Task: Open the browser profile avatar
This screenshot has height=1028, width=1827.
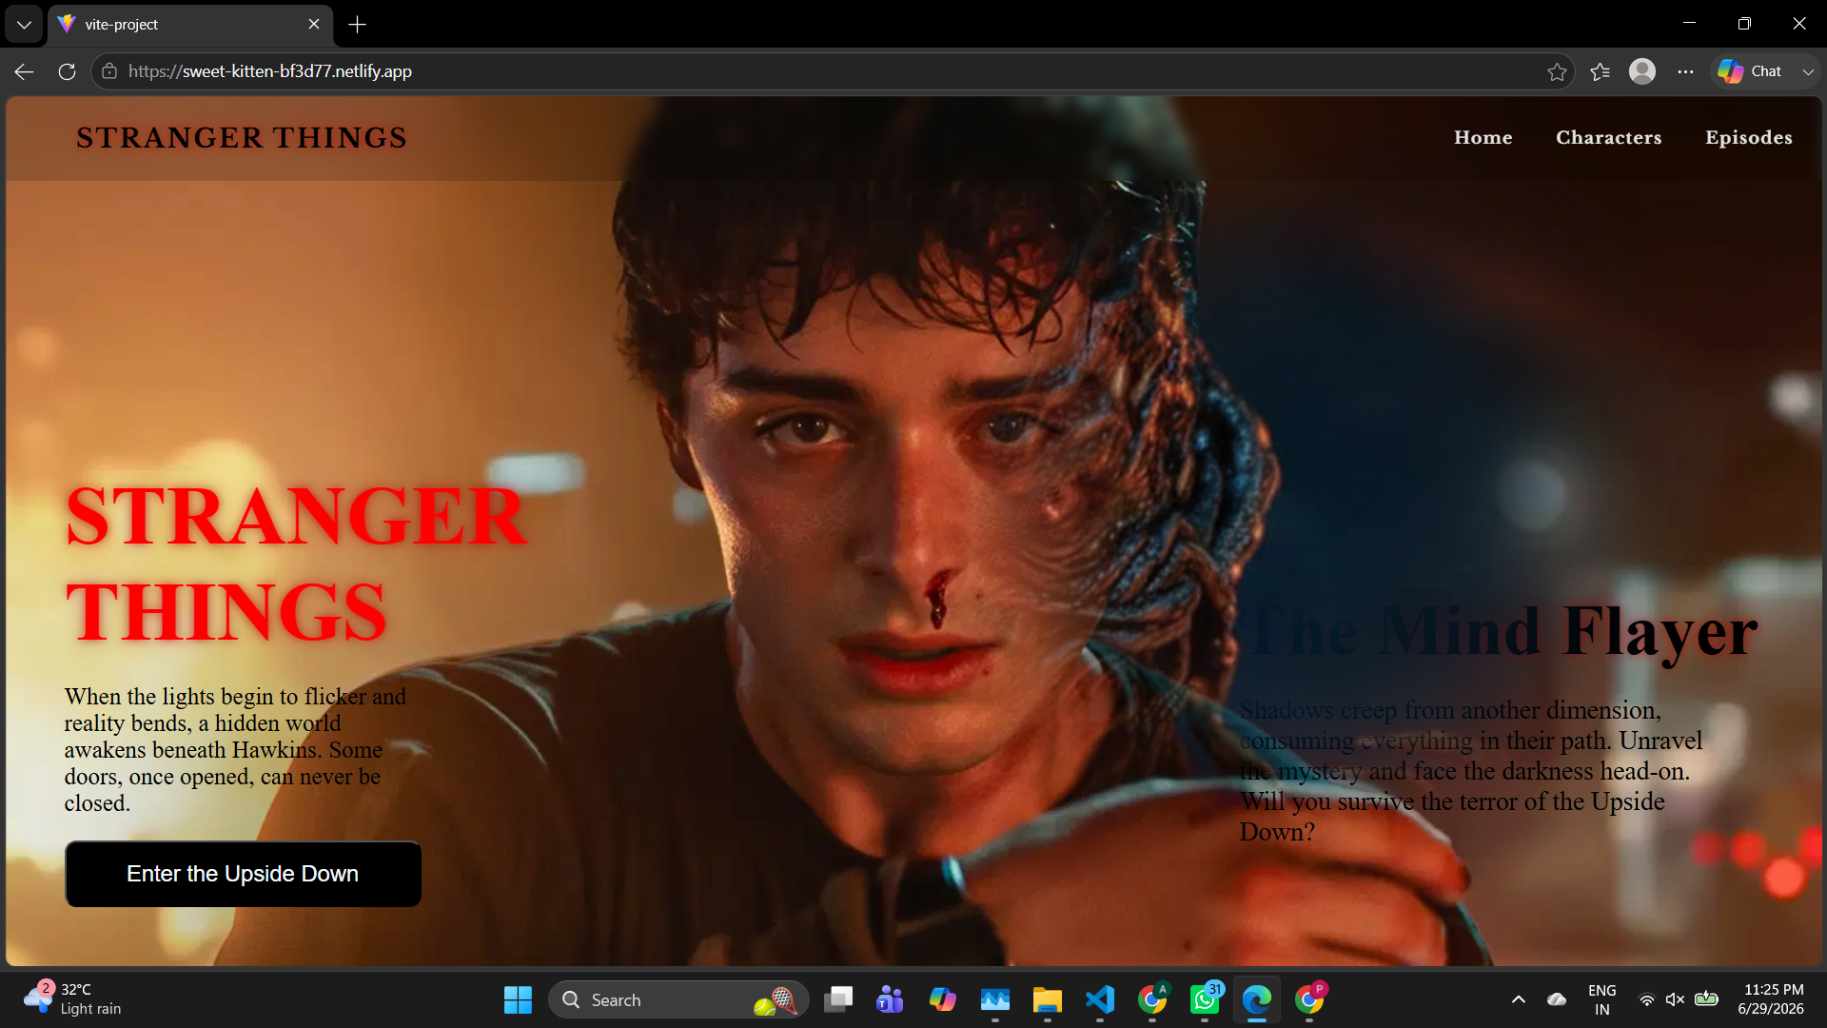Action: coord(1642,71)
